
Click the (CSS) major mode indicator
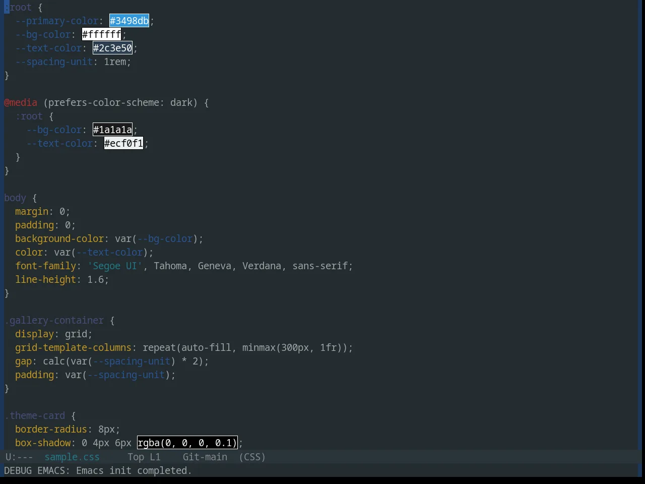pos(252,457)
